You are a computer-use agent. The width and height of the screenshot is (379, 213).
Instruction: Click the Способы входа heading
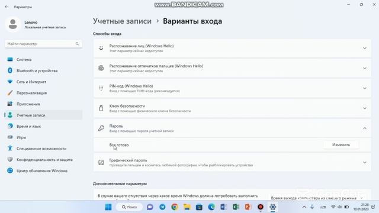coord(107,34)
